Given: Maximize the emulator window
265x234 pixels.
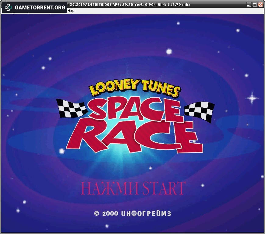Looking at the screenshot, I should [x=255, y=5].
